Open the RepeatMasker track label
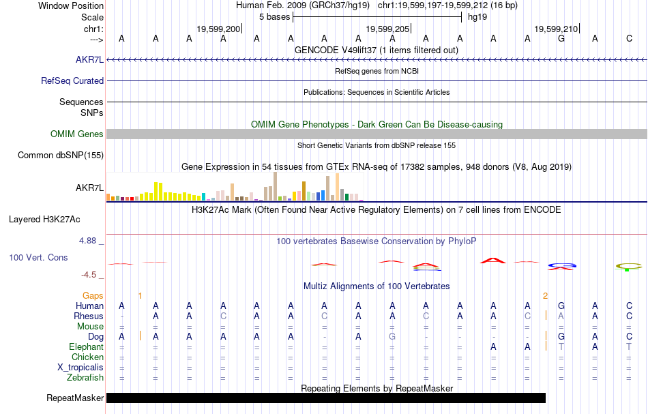648x414 pixels. 75,398
